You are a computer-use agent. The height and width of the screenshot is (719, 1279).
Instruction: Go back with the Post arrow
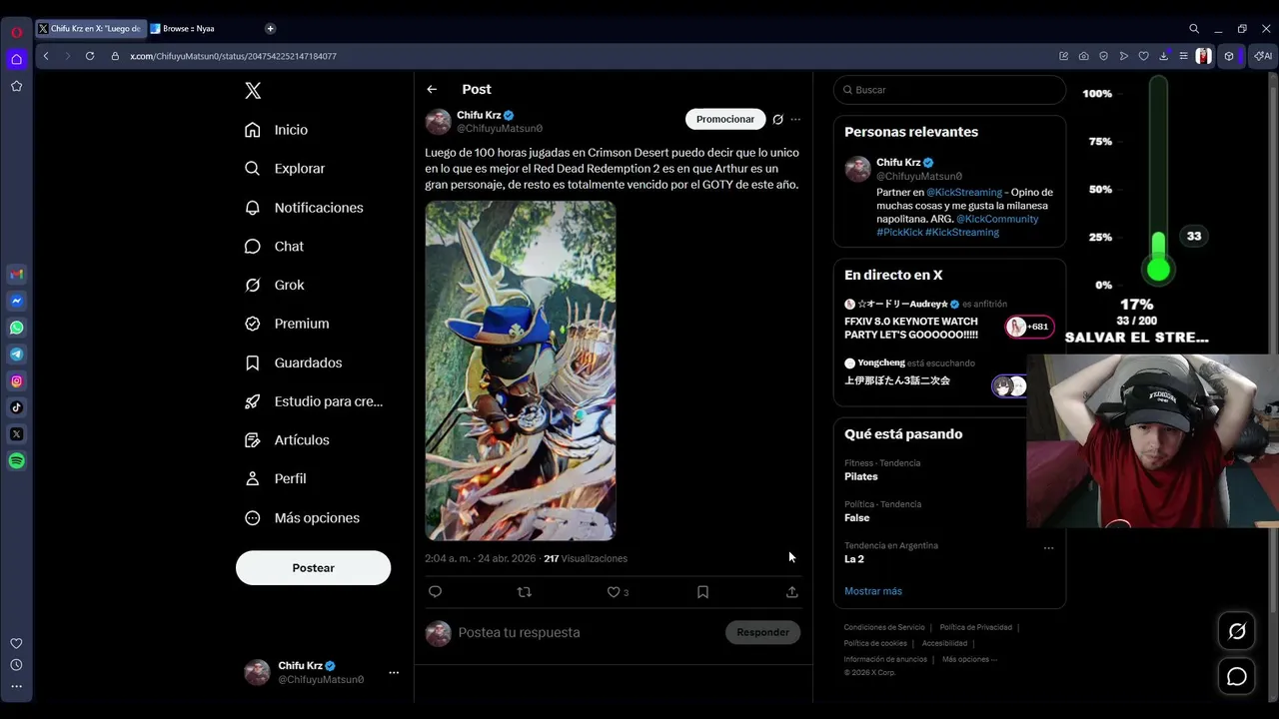pos(432,89)
